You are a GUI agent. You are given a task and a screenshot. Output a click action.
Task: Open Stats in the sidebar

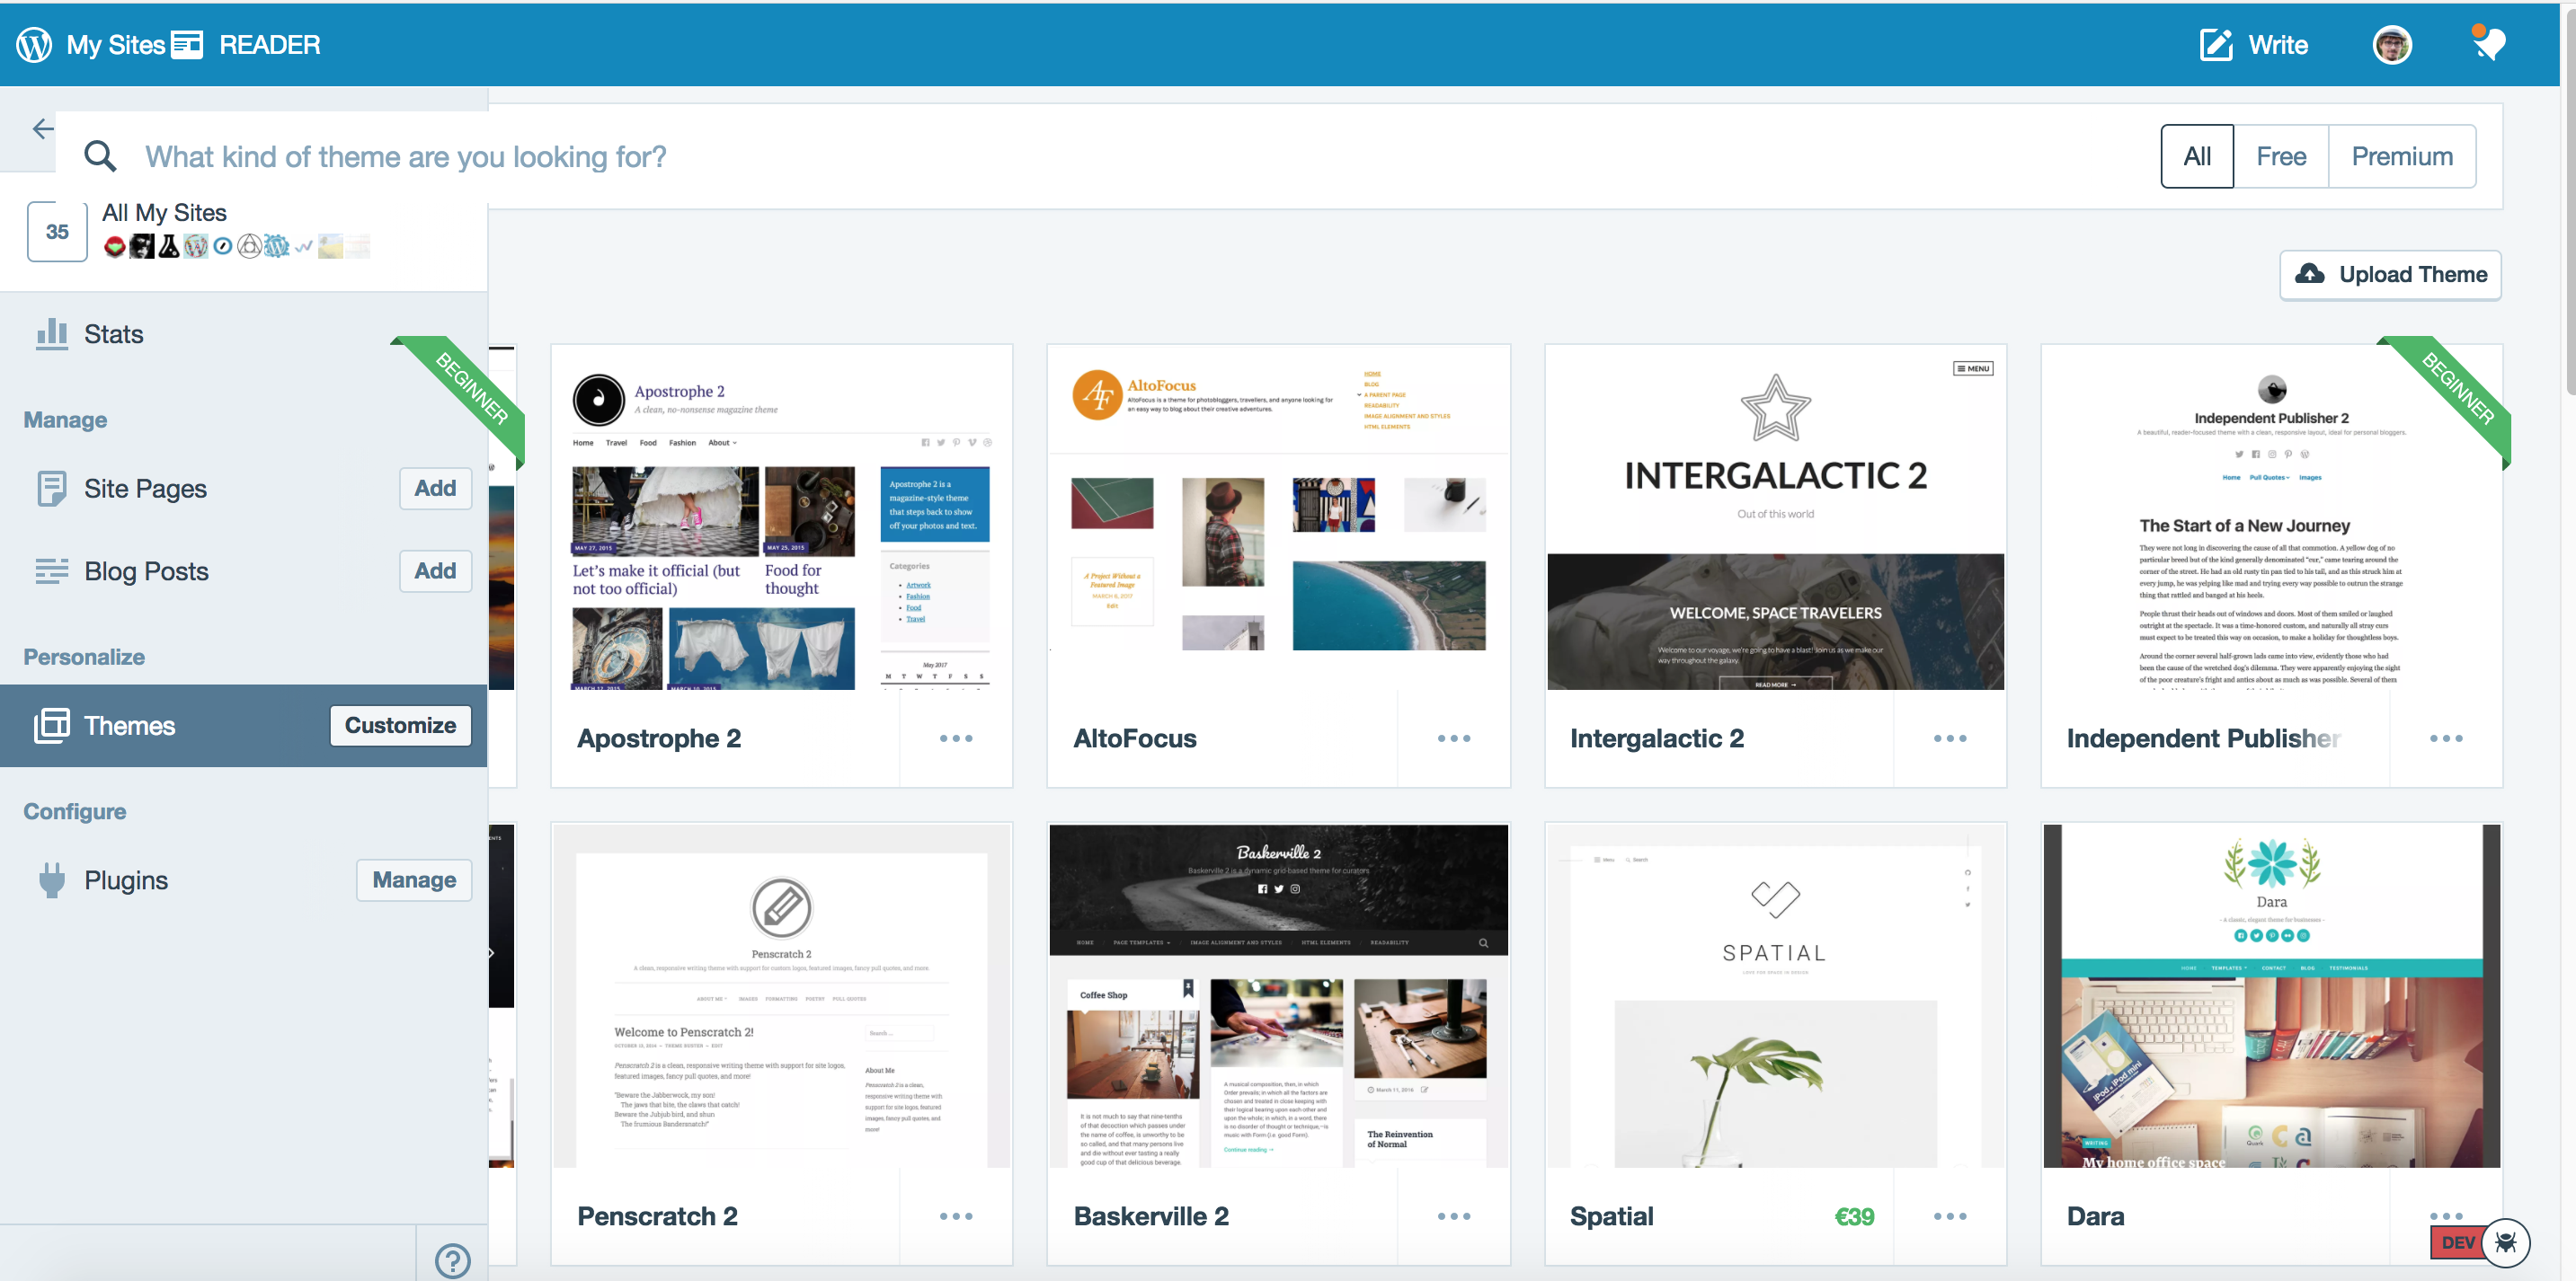click(x=113, y=334)
